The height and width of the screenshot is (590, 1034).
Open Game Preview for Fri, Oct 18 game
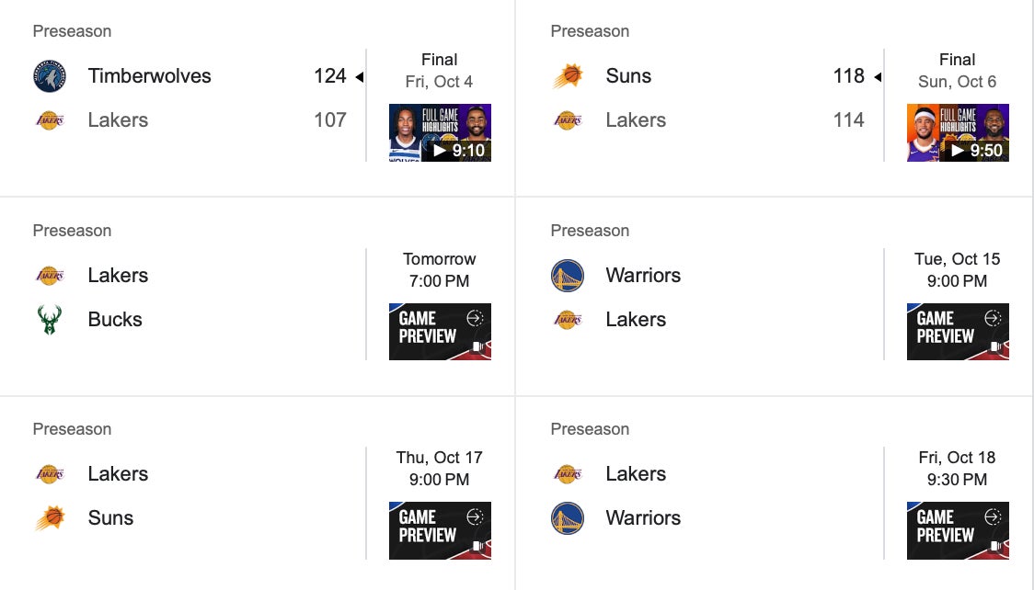[958, 530]
